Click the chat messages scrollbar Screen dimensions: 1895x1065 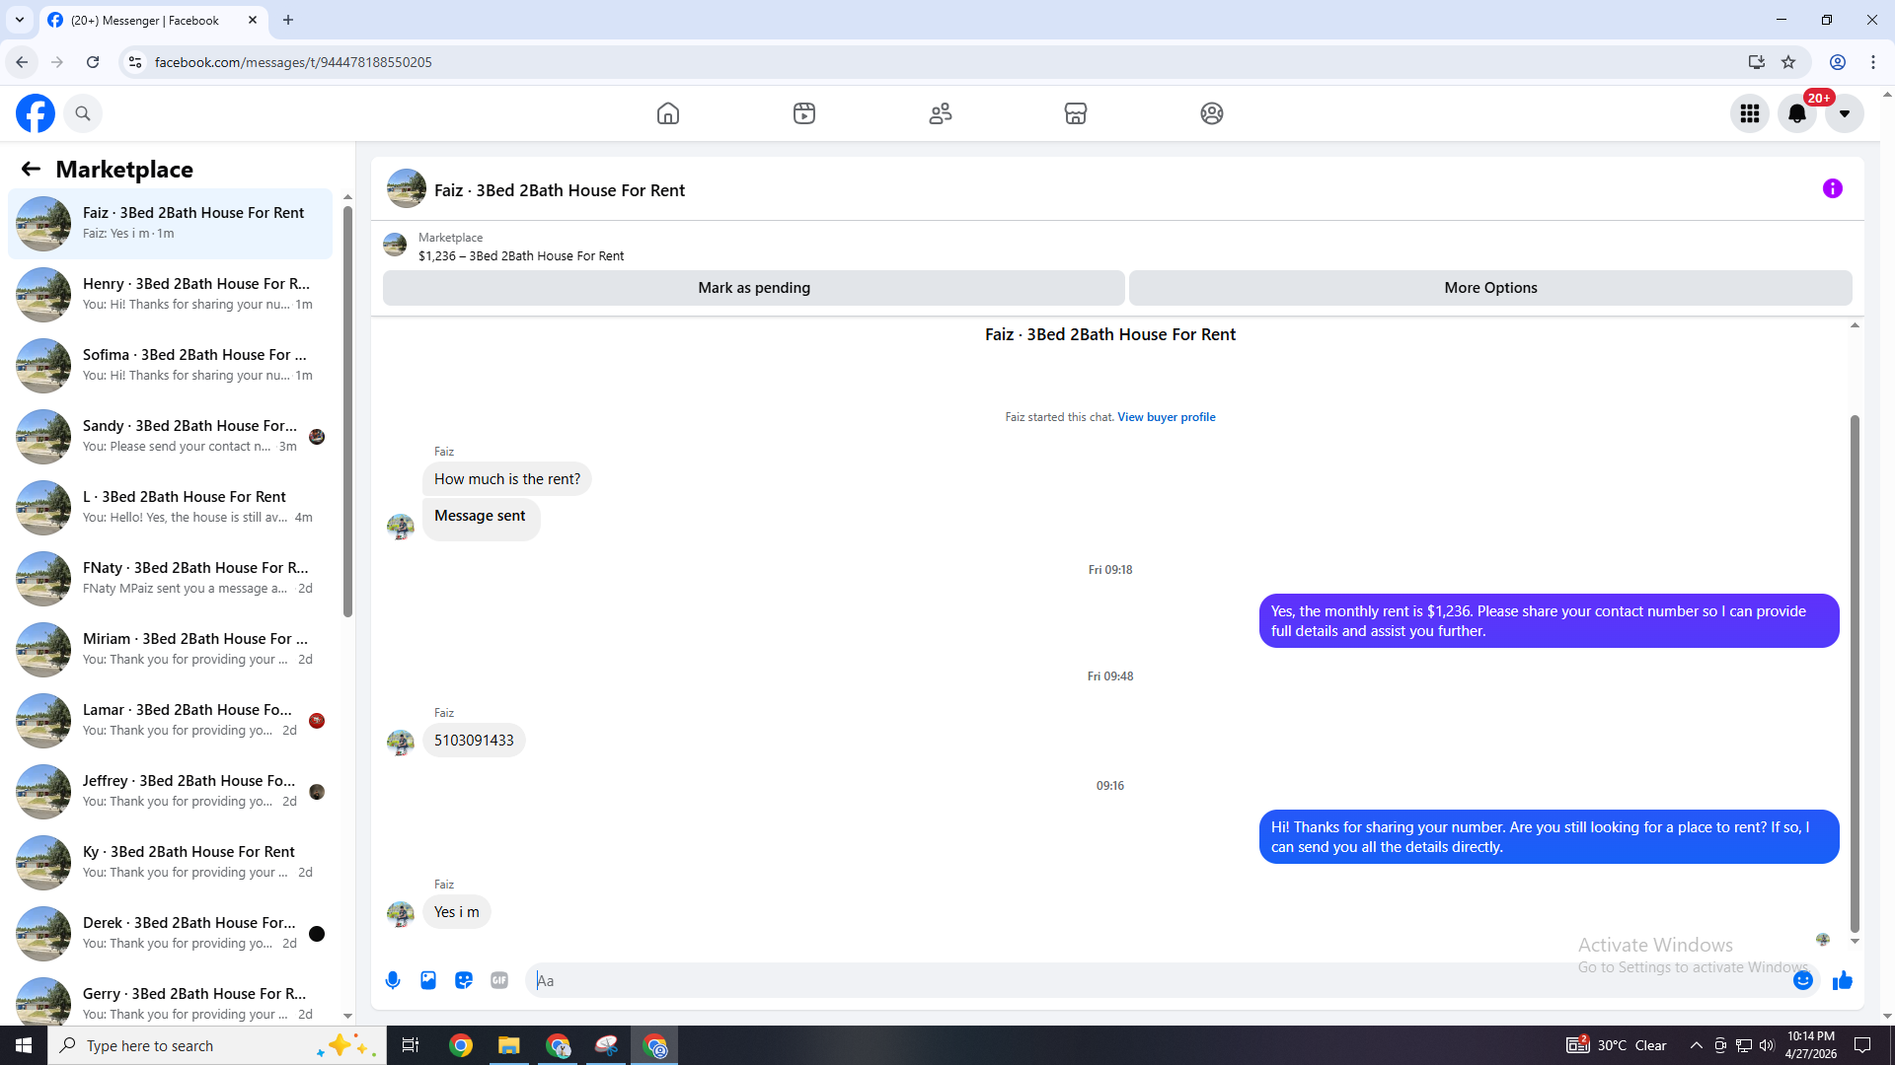[1855, 674]
